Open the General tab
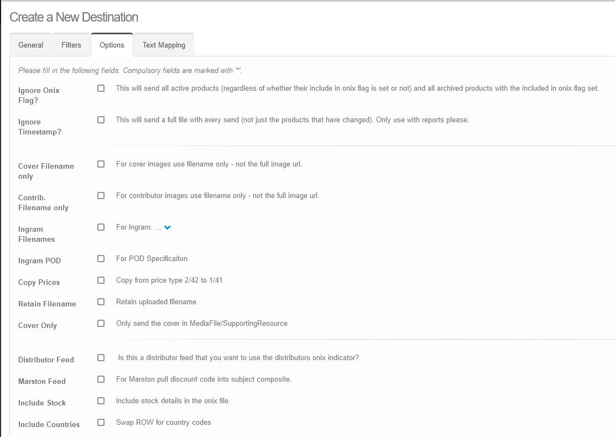Screen dimensions: 615x437 30,45
